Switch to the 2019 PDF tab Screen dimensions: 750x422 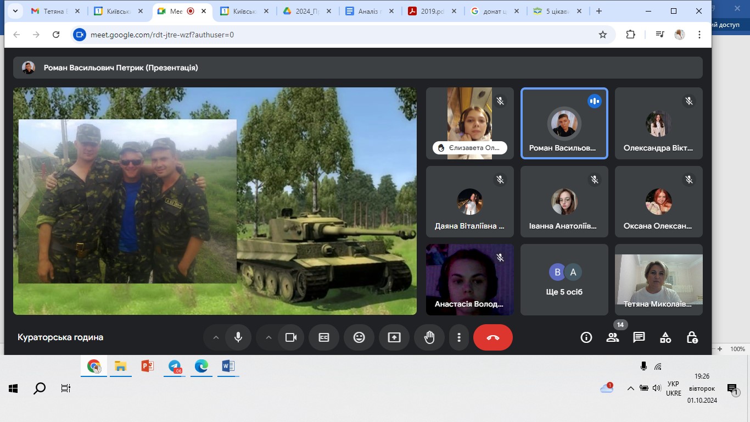432,11
